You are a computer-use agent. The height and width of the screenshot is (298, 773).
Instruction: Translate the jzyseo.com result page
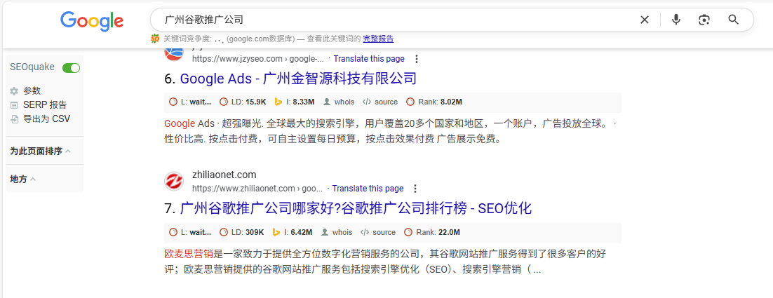(368, 59)
